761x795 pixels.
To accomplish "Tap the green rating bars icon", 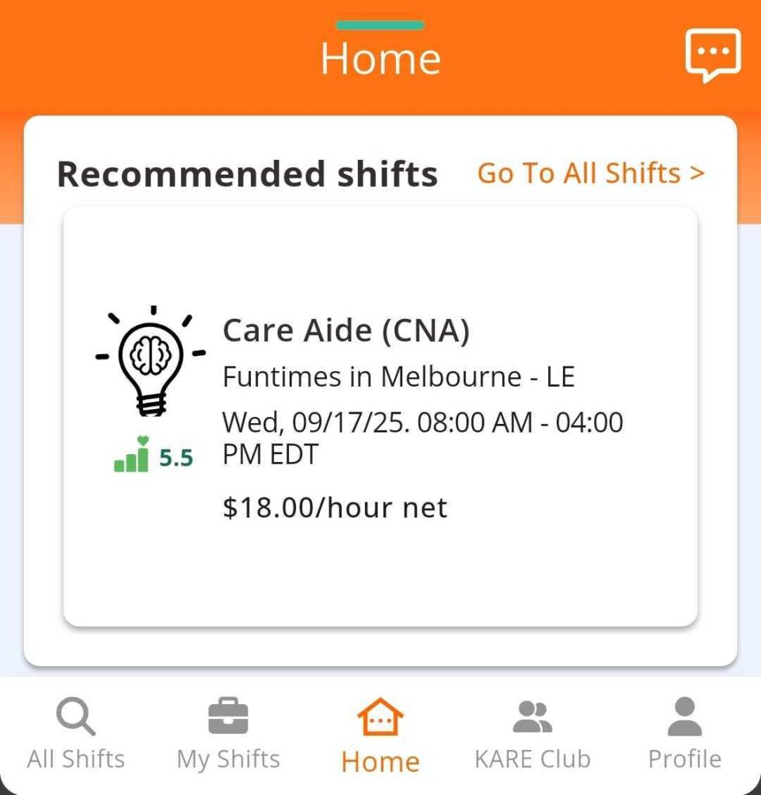I will 131,454.
